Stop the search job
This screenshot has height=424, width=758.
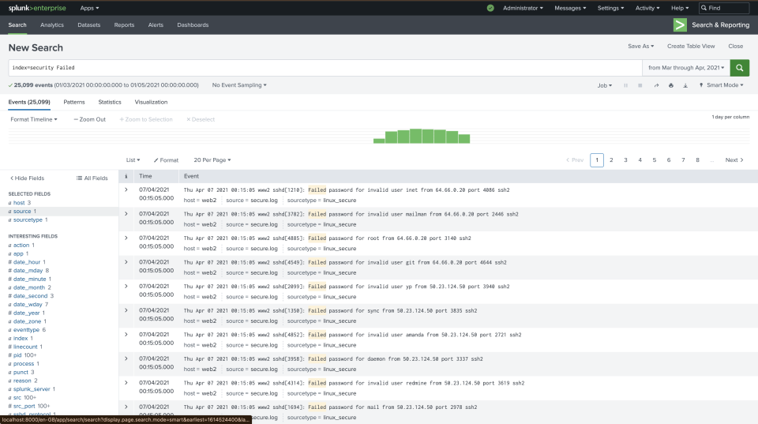pyautogui.click(x=640, y=85)
